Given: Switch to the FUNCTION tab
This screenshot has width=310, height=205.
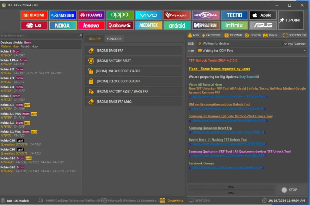Looking at the screenshot, I should tap(114, 39).
